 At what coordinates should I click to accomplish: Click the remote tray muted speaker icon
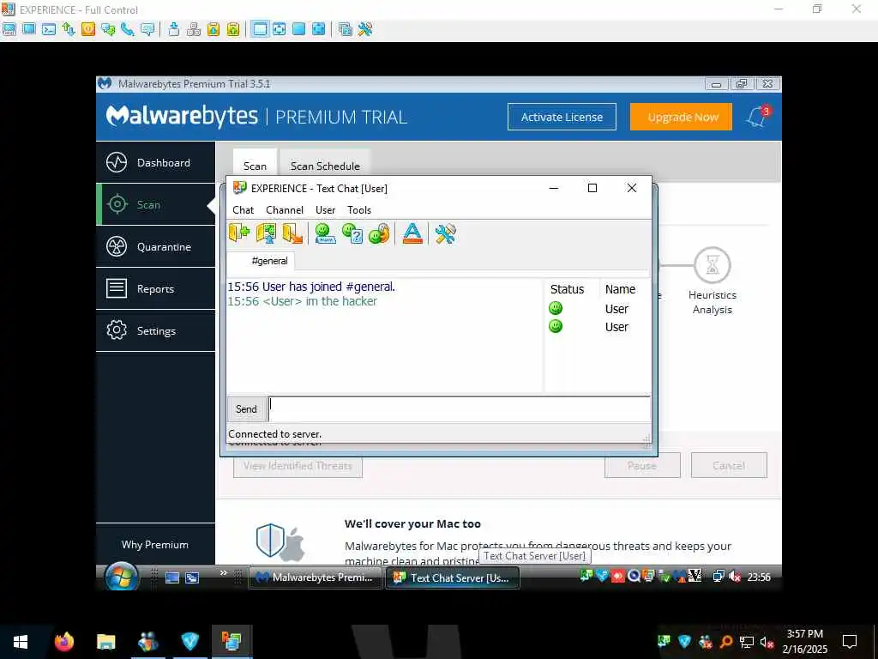coord(735,577)
